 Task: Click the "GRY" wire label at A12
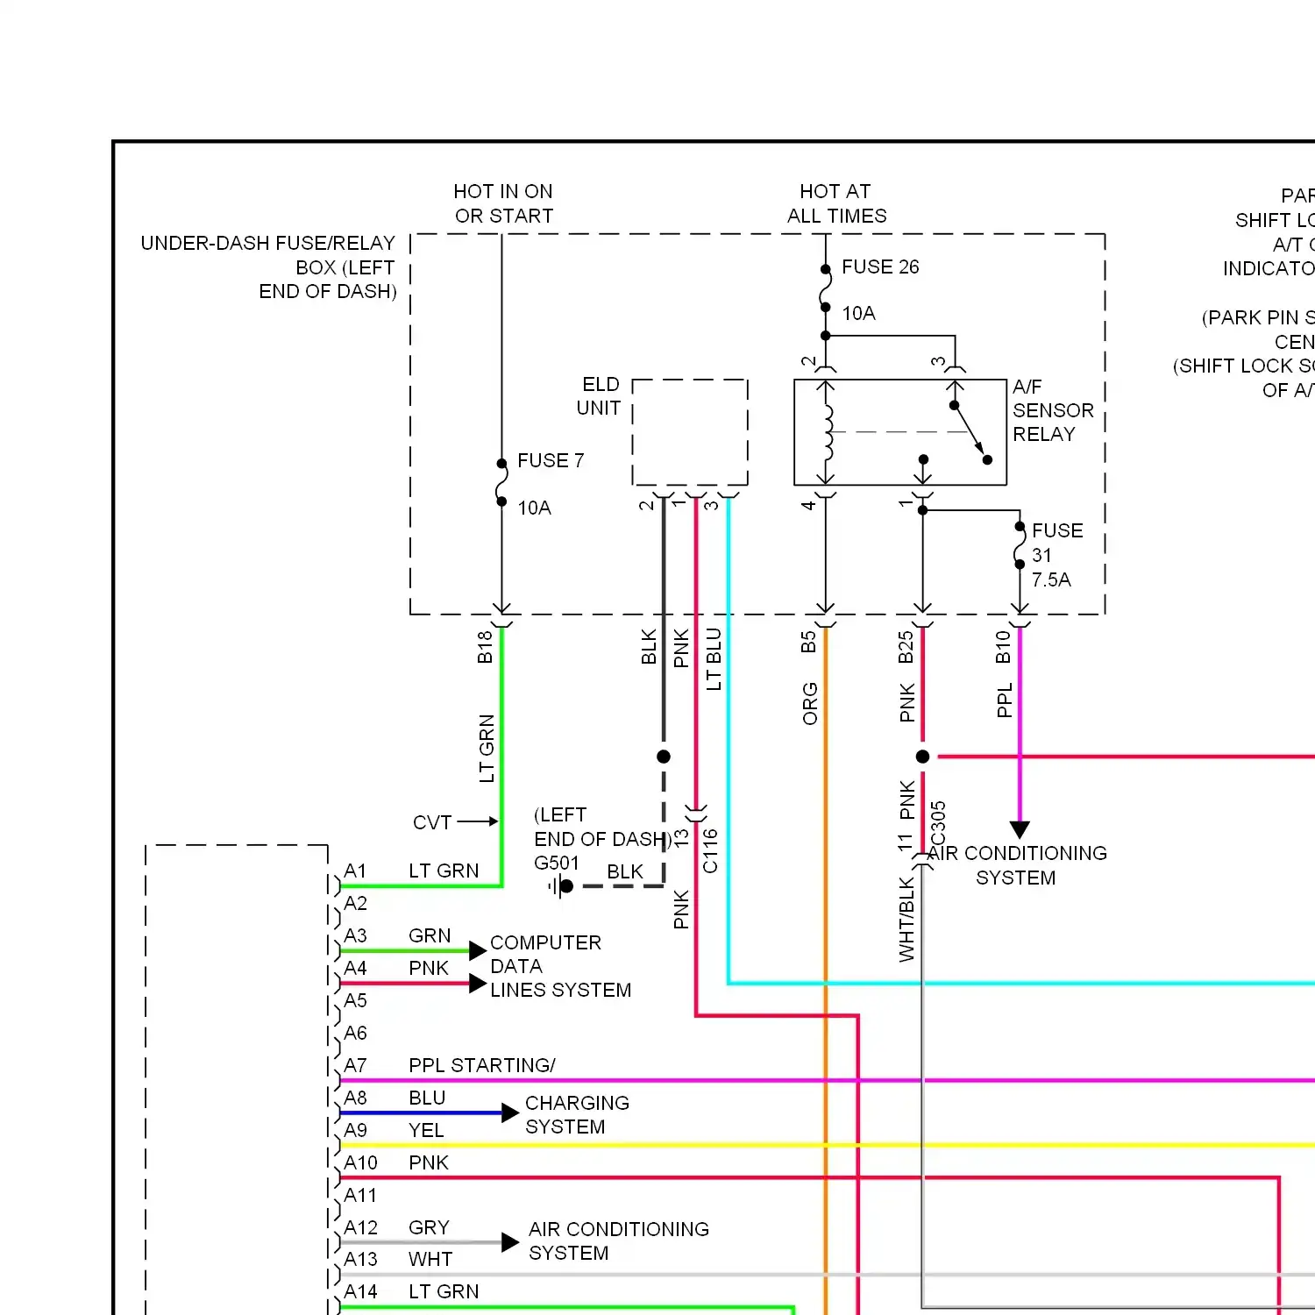(429, 1227)
